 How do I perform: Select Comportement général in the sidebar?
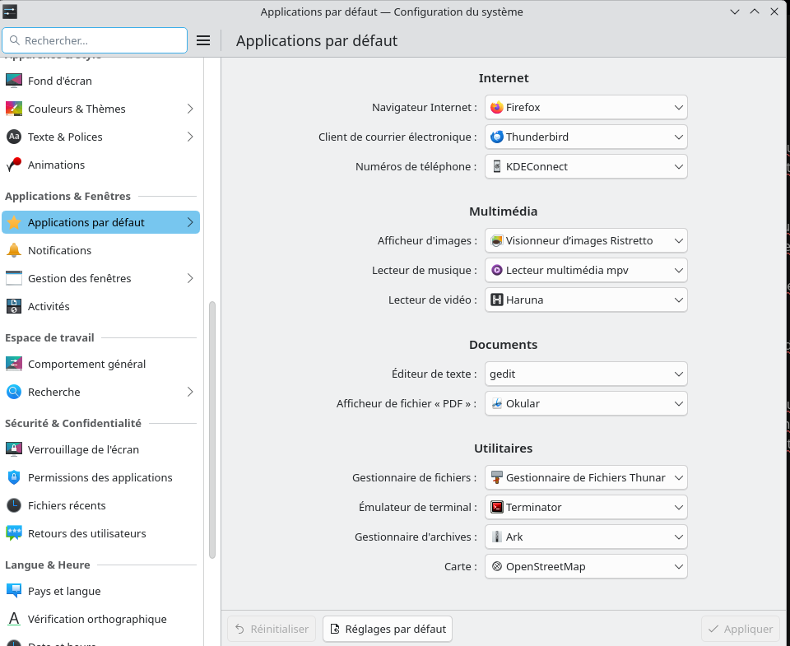(86, 364)
